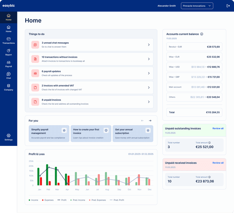Click info icon beside outstanding invoices total amount

tap(210, 143)
